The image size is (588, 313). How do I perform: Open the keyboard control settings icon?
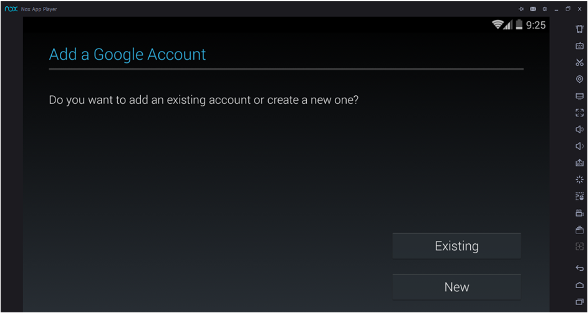tap(579, 45)
